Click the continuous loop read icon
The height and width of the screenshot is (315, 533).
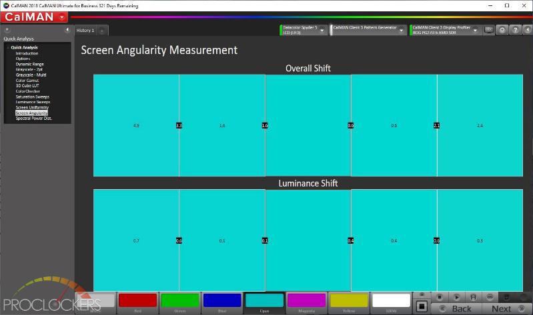[x=490, y=297]
